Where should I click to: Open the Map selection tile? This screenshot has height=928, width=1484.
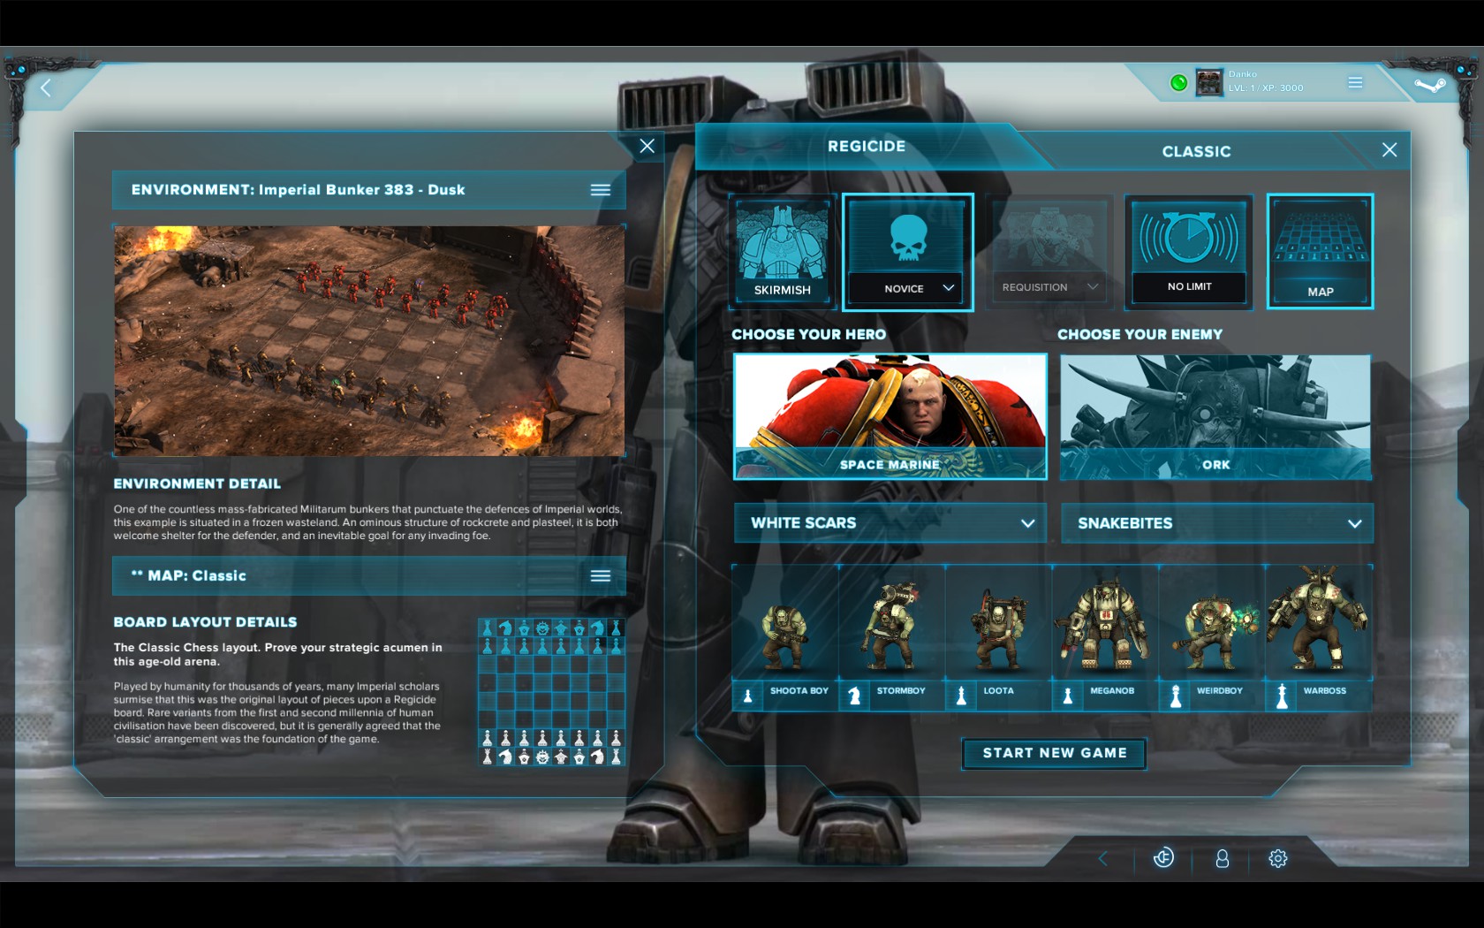pos(1320,252)
